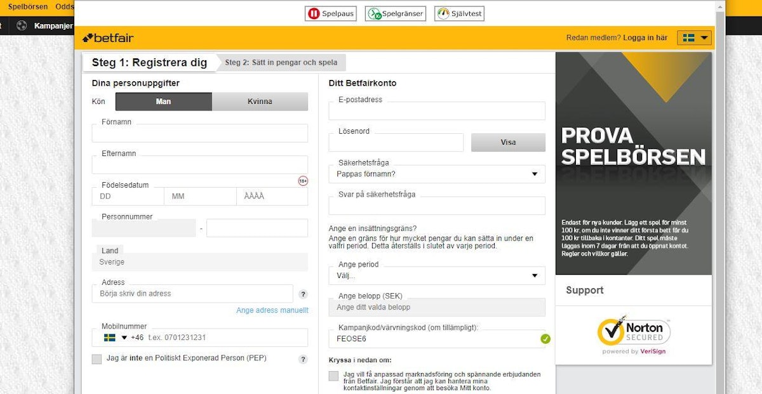Focus the Personnummer last digits field
This screenshot has height=394, width=762.
tap(257, 228)
